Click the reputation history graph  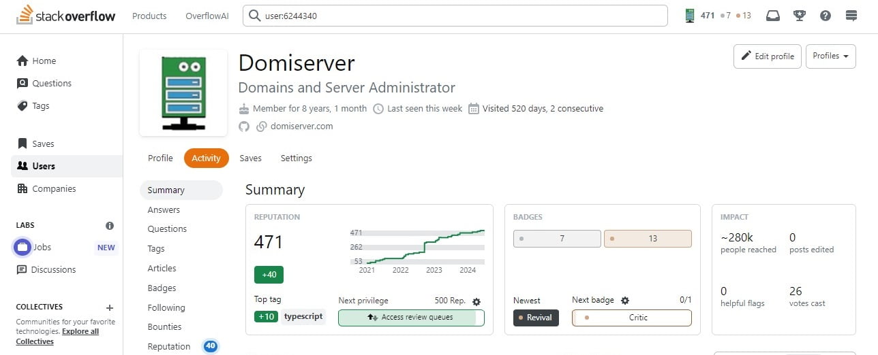(418, 250)
